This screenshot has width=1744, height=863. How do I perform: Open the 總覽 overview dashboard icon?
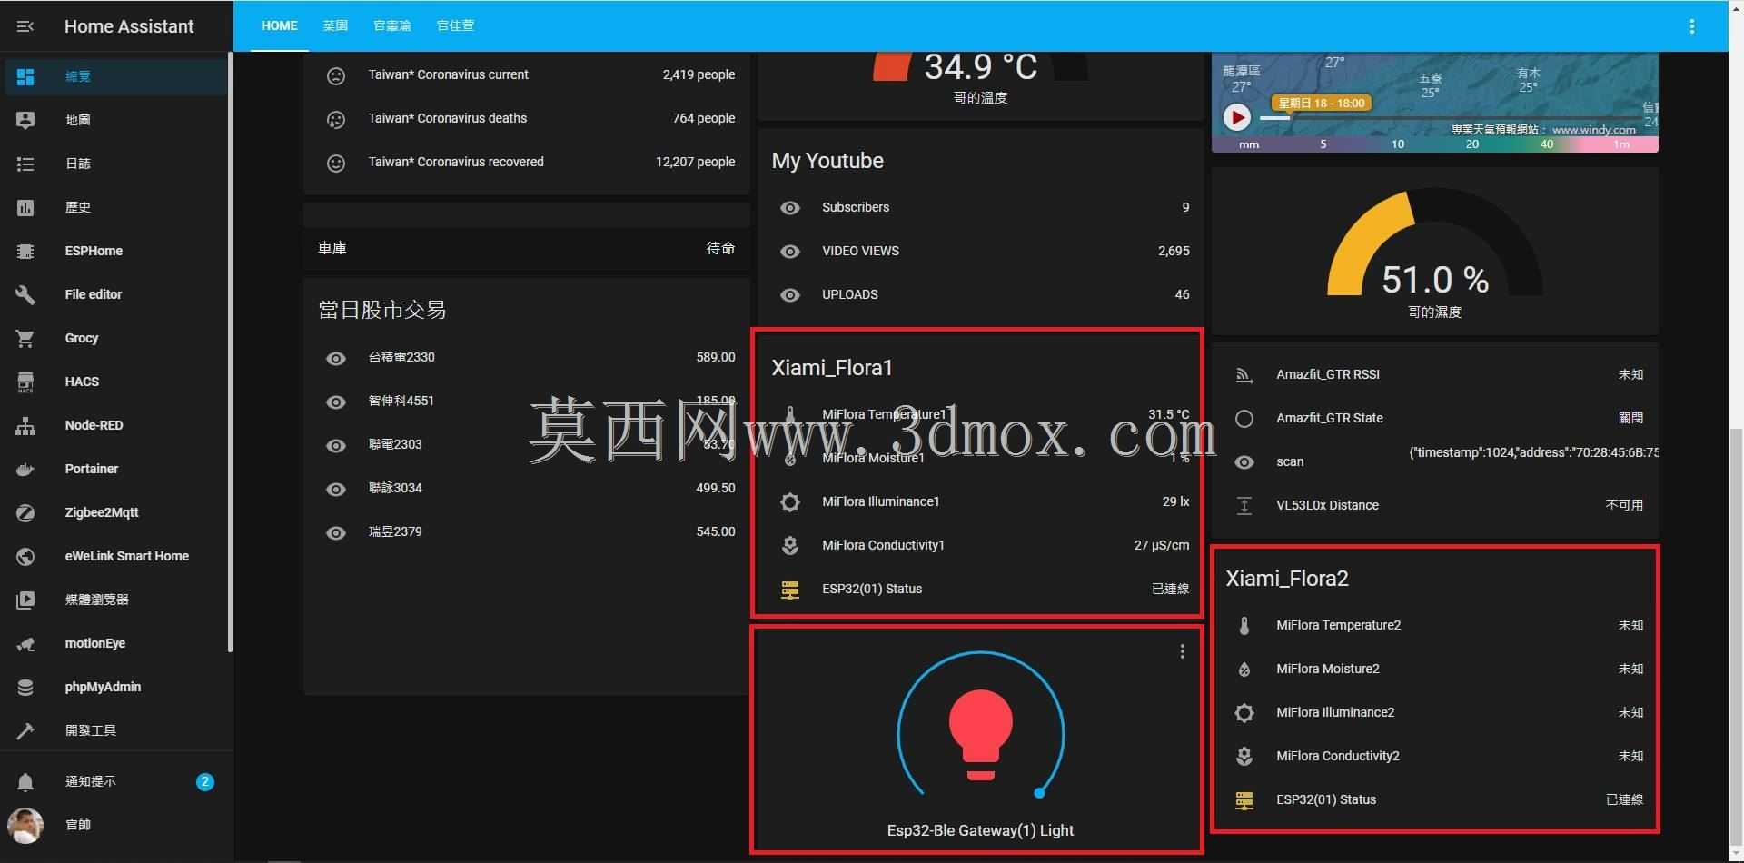click(25, 76)
